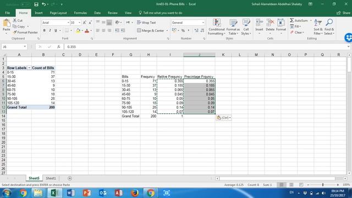352x198 pixels.
Task: Switch to the Sheet1 tab
Action: pyautogui.click(x=51, y=178)
